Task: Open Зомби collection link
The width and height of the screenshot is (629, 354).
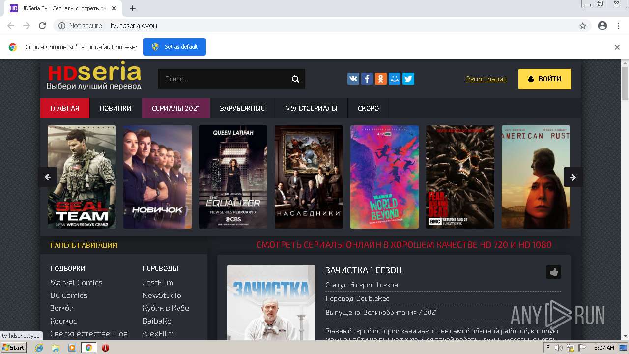Action: 62,308
